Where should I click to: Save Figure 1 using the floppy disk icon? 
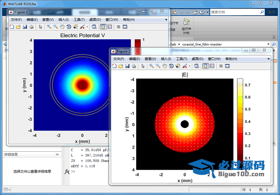25,27
